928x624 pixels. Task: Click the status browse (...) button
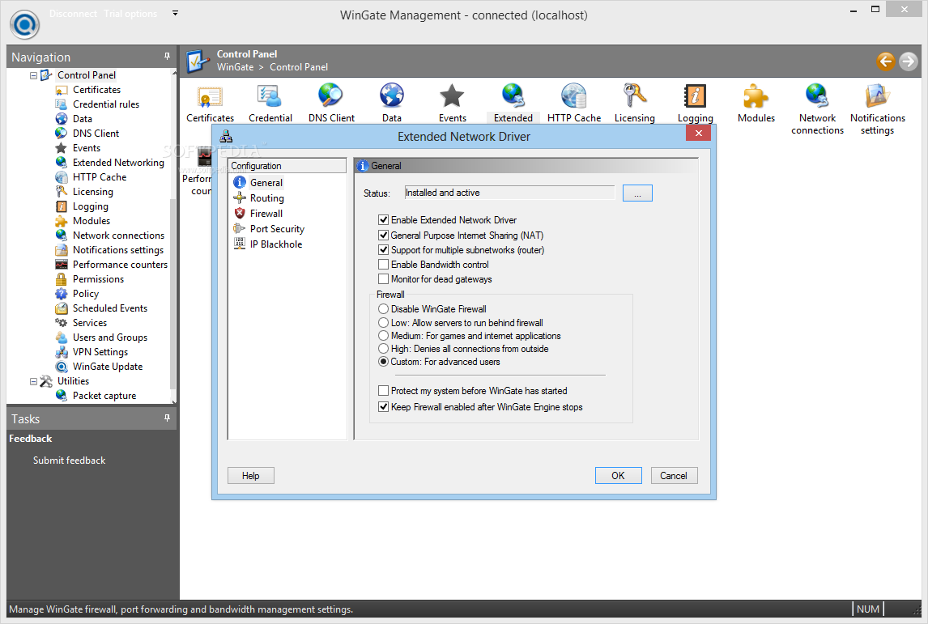tap(637, 193)
